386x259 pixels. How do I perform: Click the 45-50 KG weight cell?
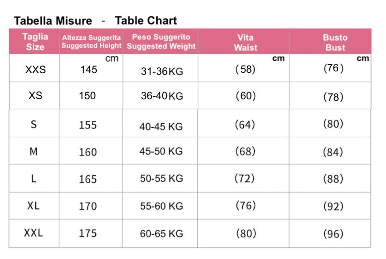point(161,151)
